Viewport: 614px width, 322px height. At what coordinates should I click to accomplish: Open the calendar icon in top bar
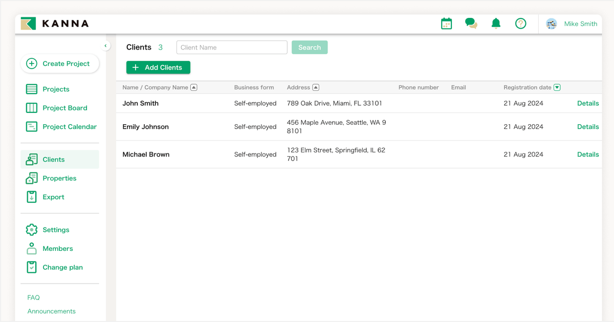point(446,23)
